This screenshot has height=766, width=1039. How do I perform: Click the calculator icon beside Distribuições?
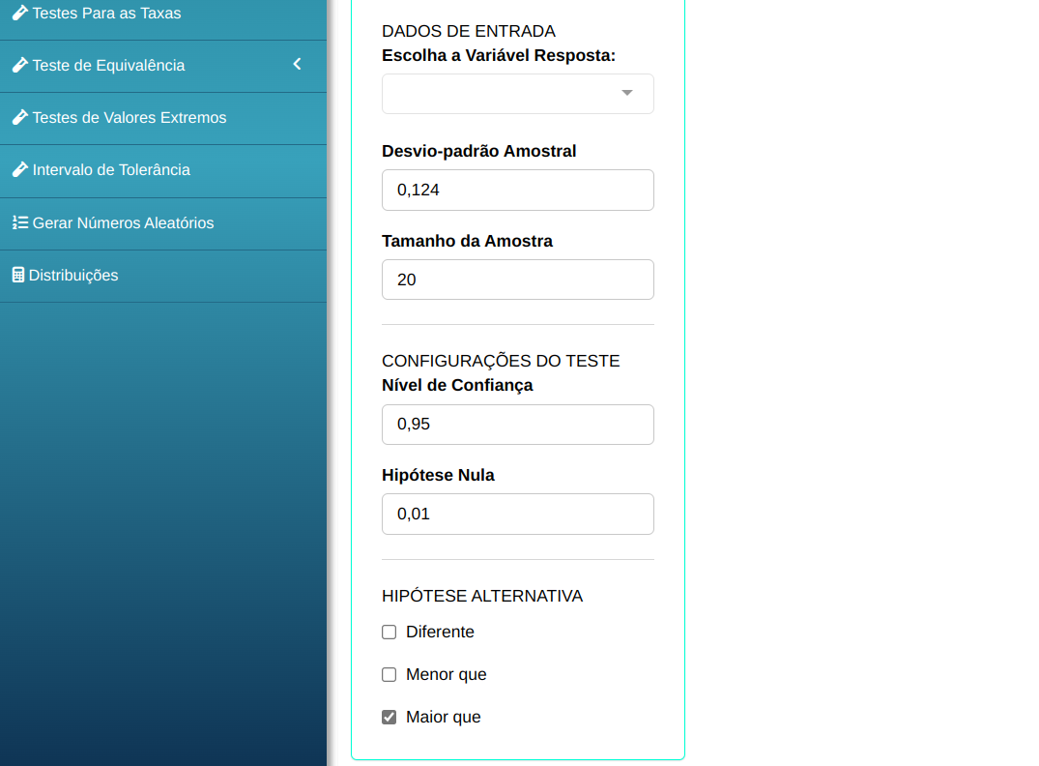[17, 275]
